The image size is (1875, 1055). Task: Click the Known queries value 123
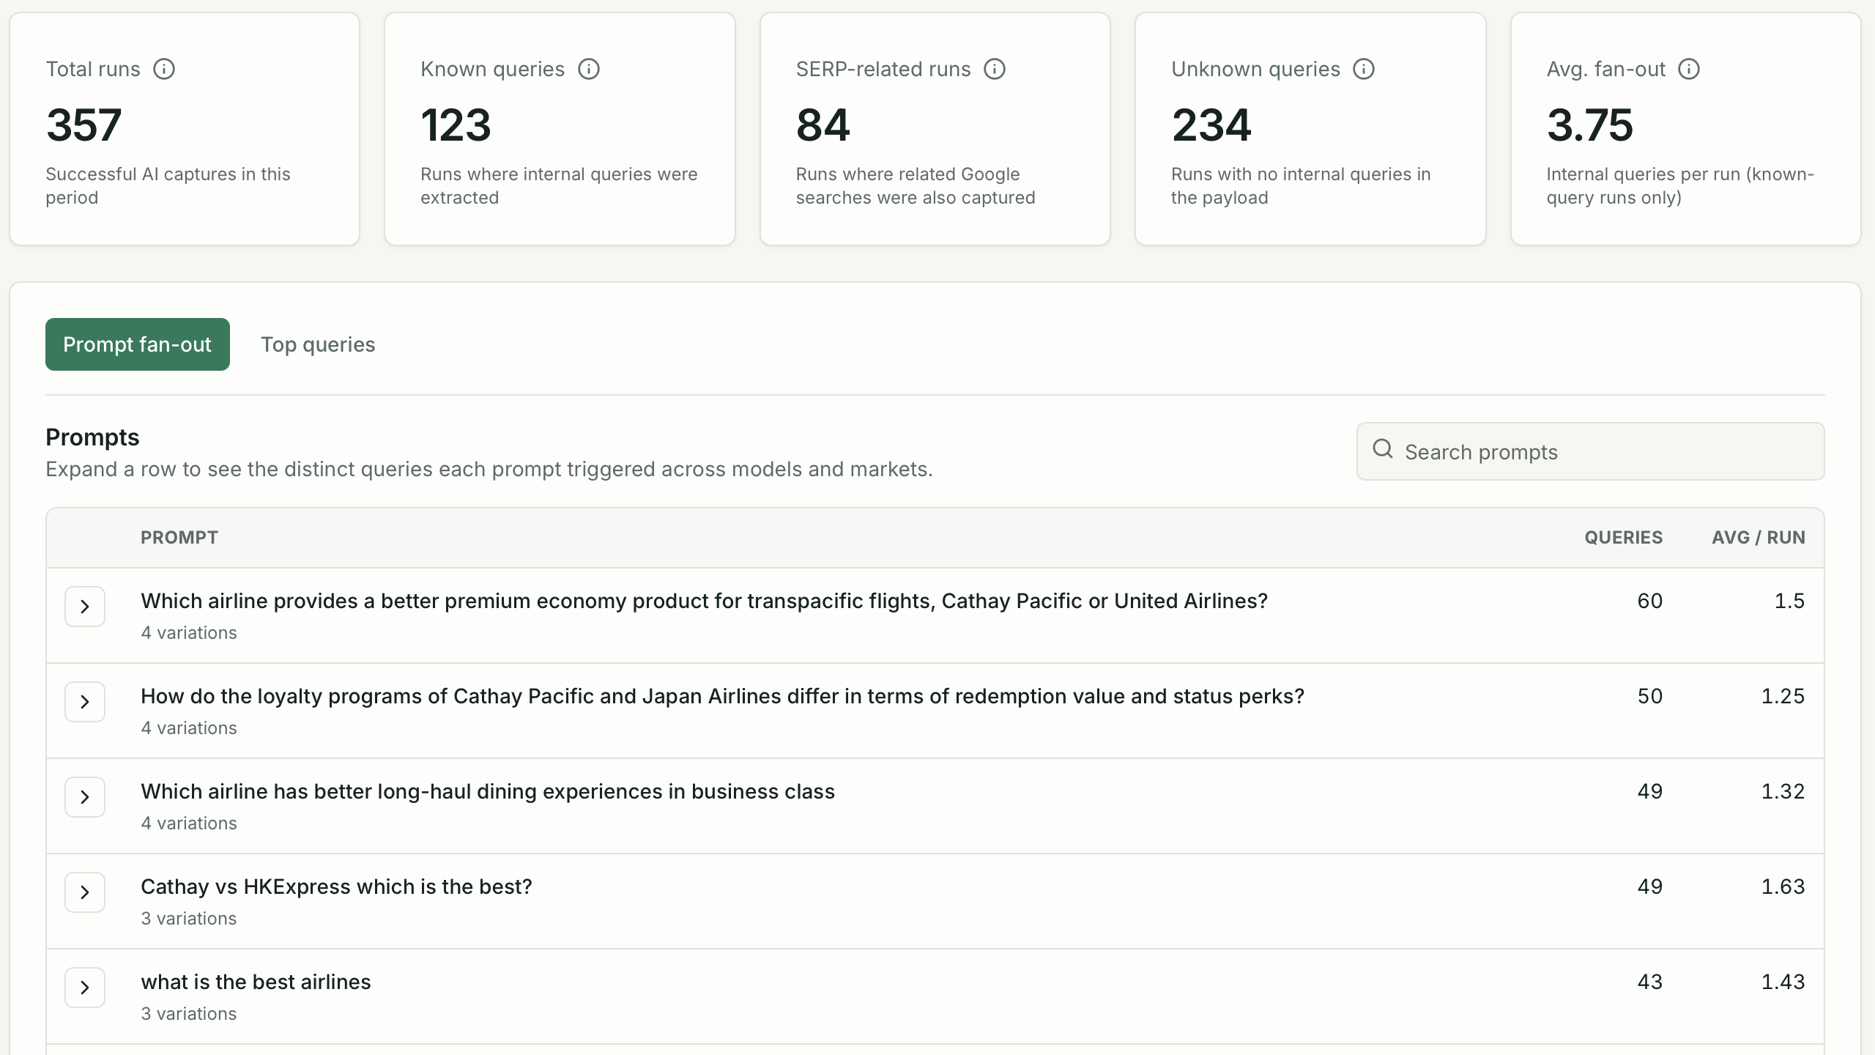pos(456,125)
